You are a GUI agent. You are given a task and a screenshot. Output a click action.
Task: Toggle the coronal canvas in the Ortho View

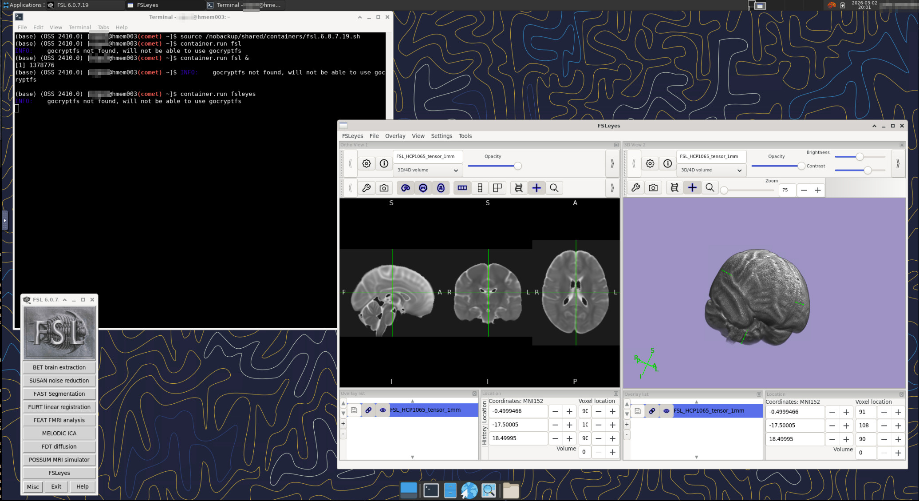423,188
